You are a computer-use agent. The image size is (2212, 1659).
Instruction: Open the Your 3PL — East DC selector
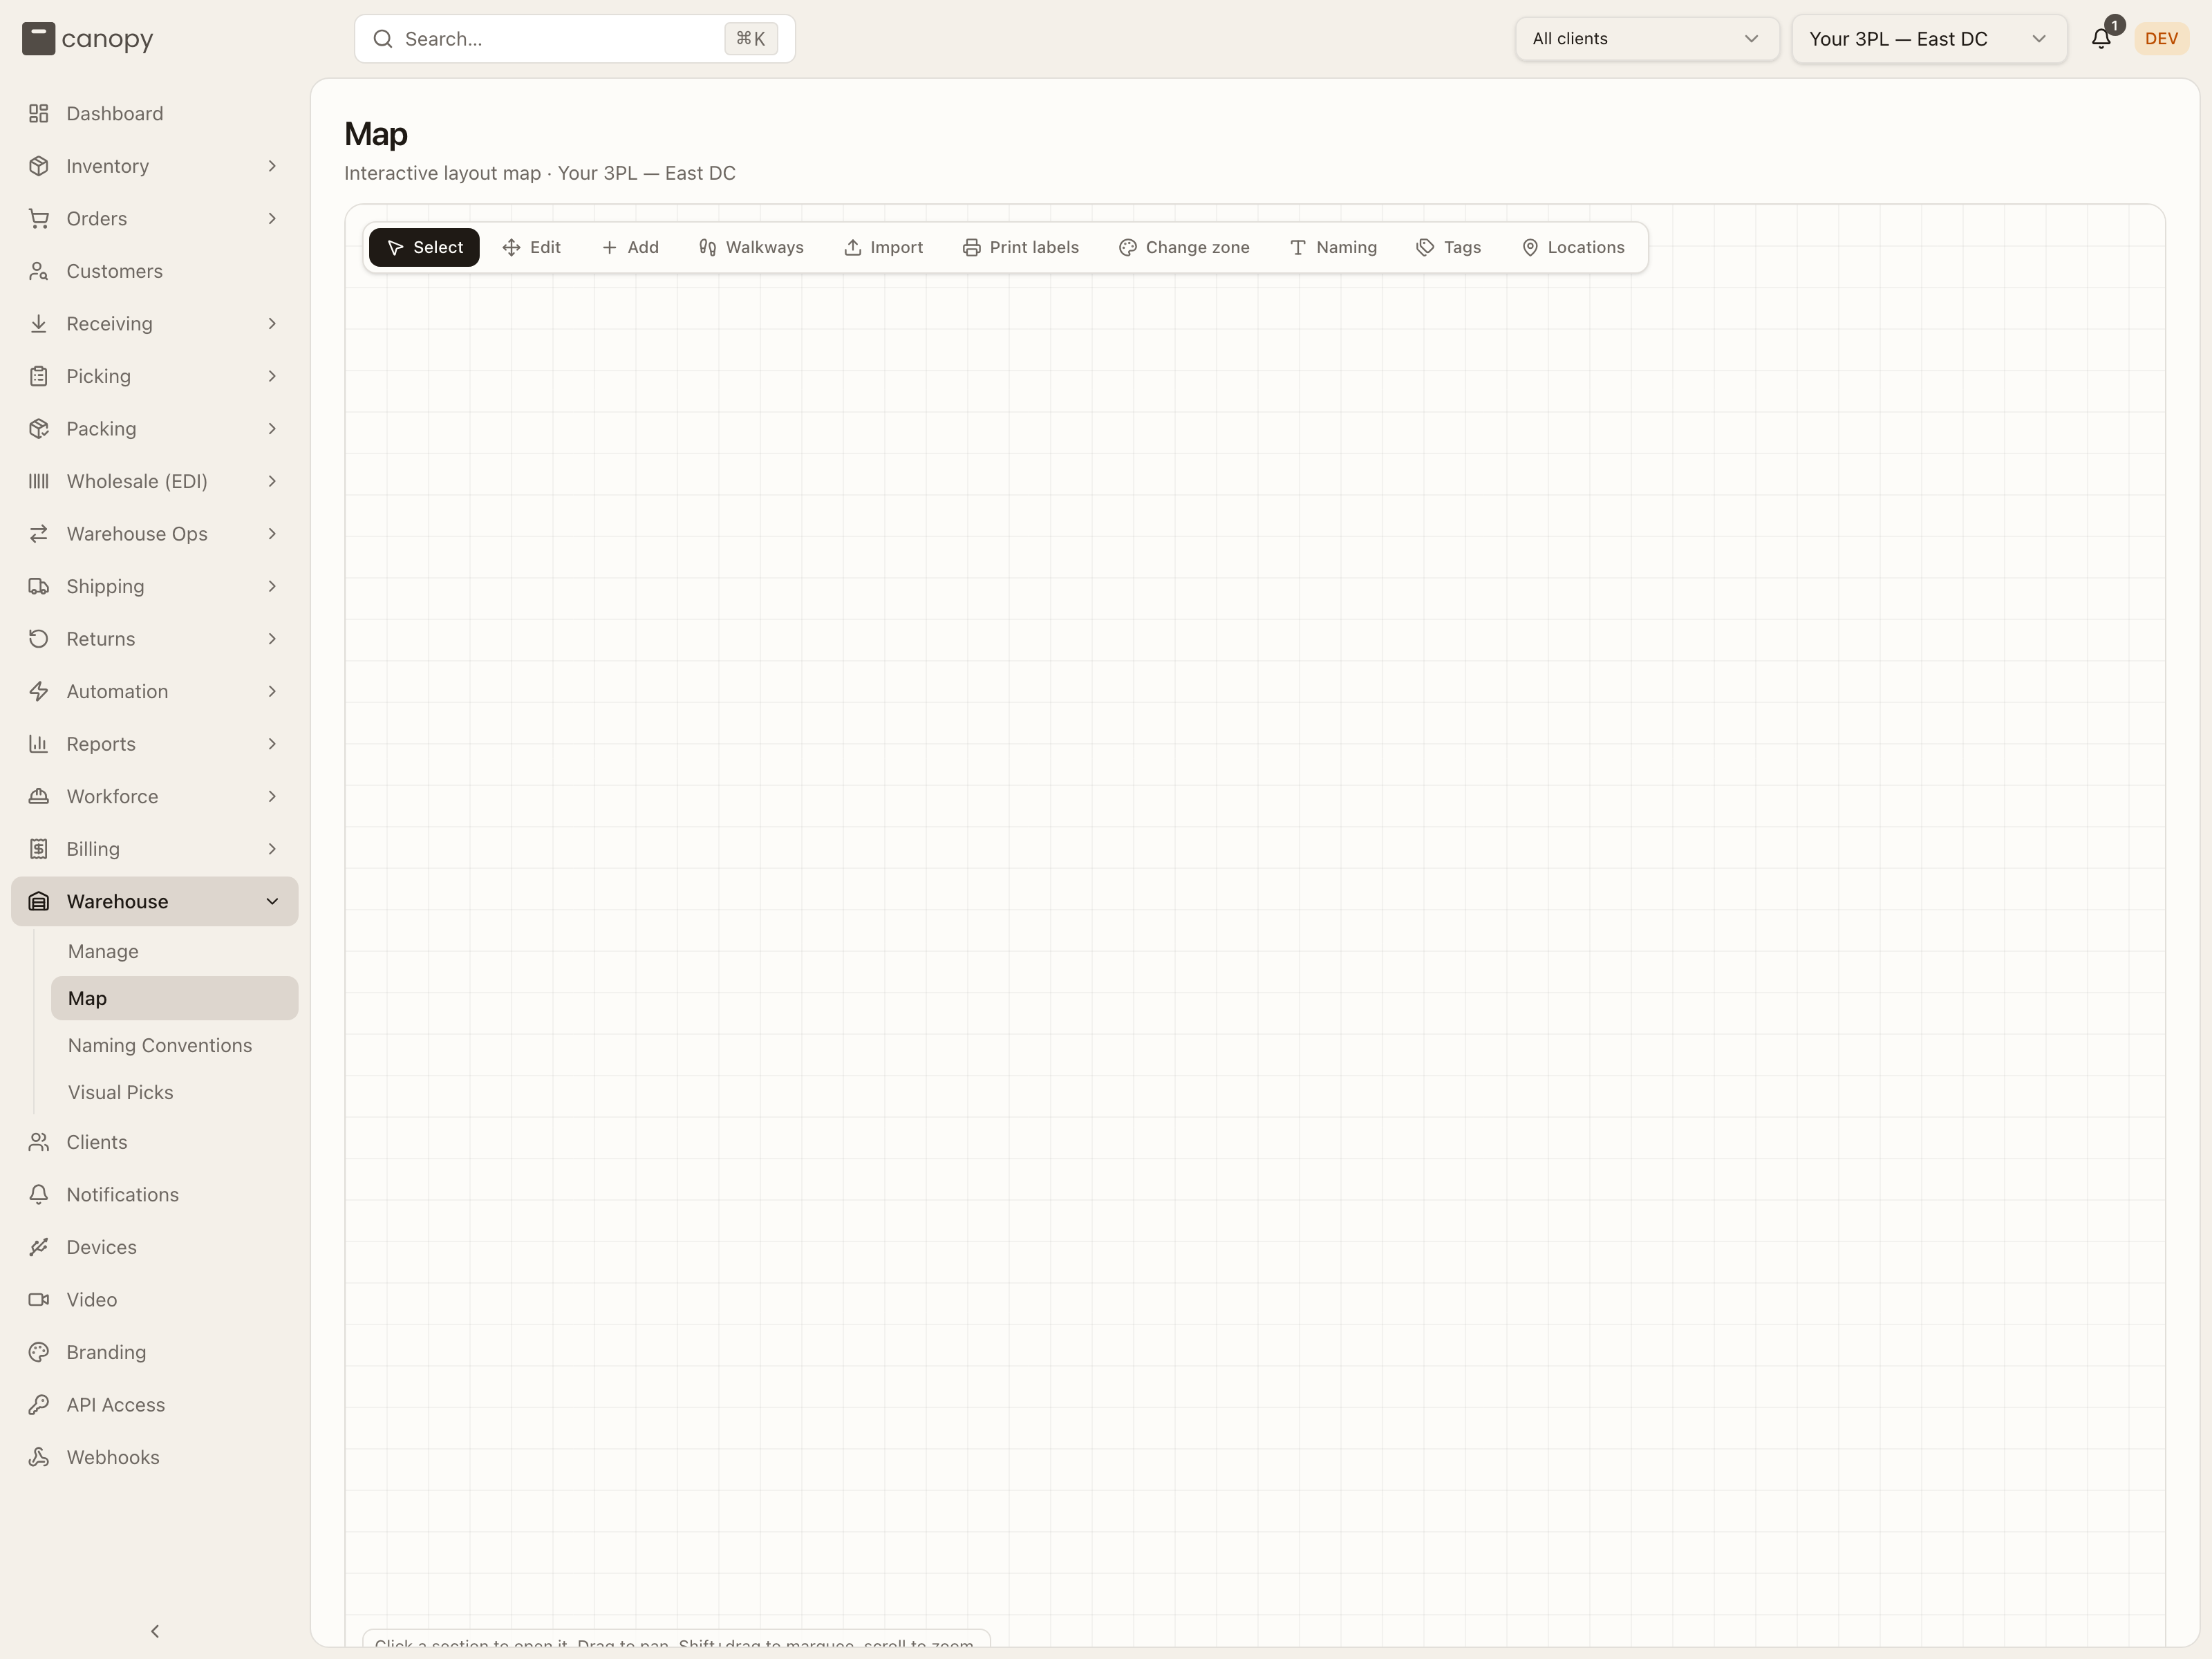[x=1929, y=39]
